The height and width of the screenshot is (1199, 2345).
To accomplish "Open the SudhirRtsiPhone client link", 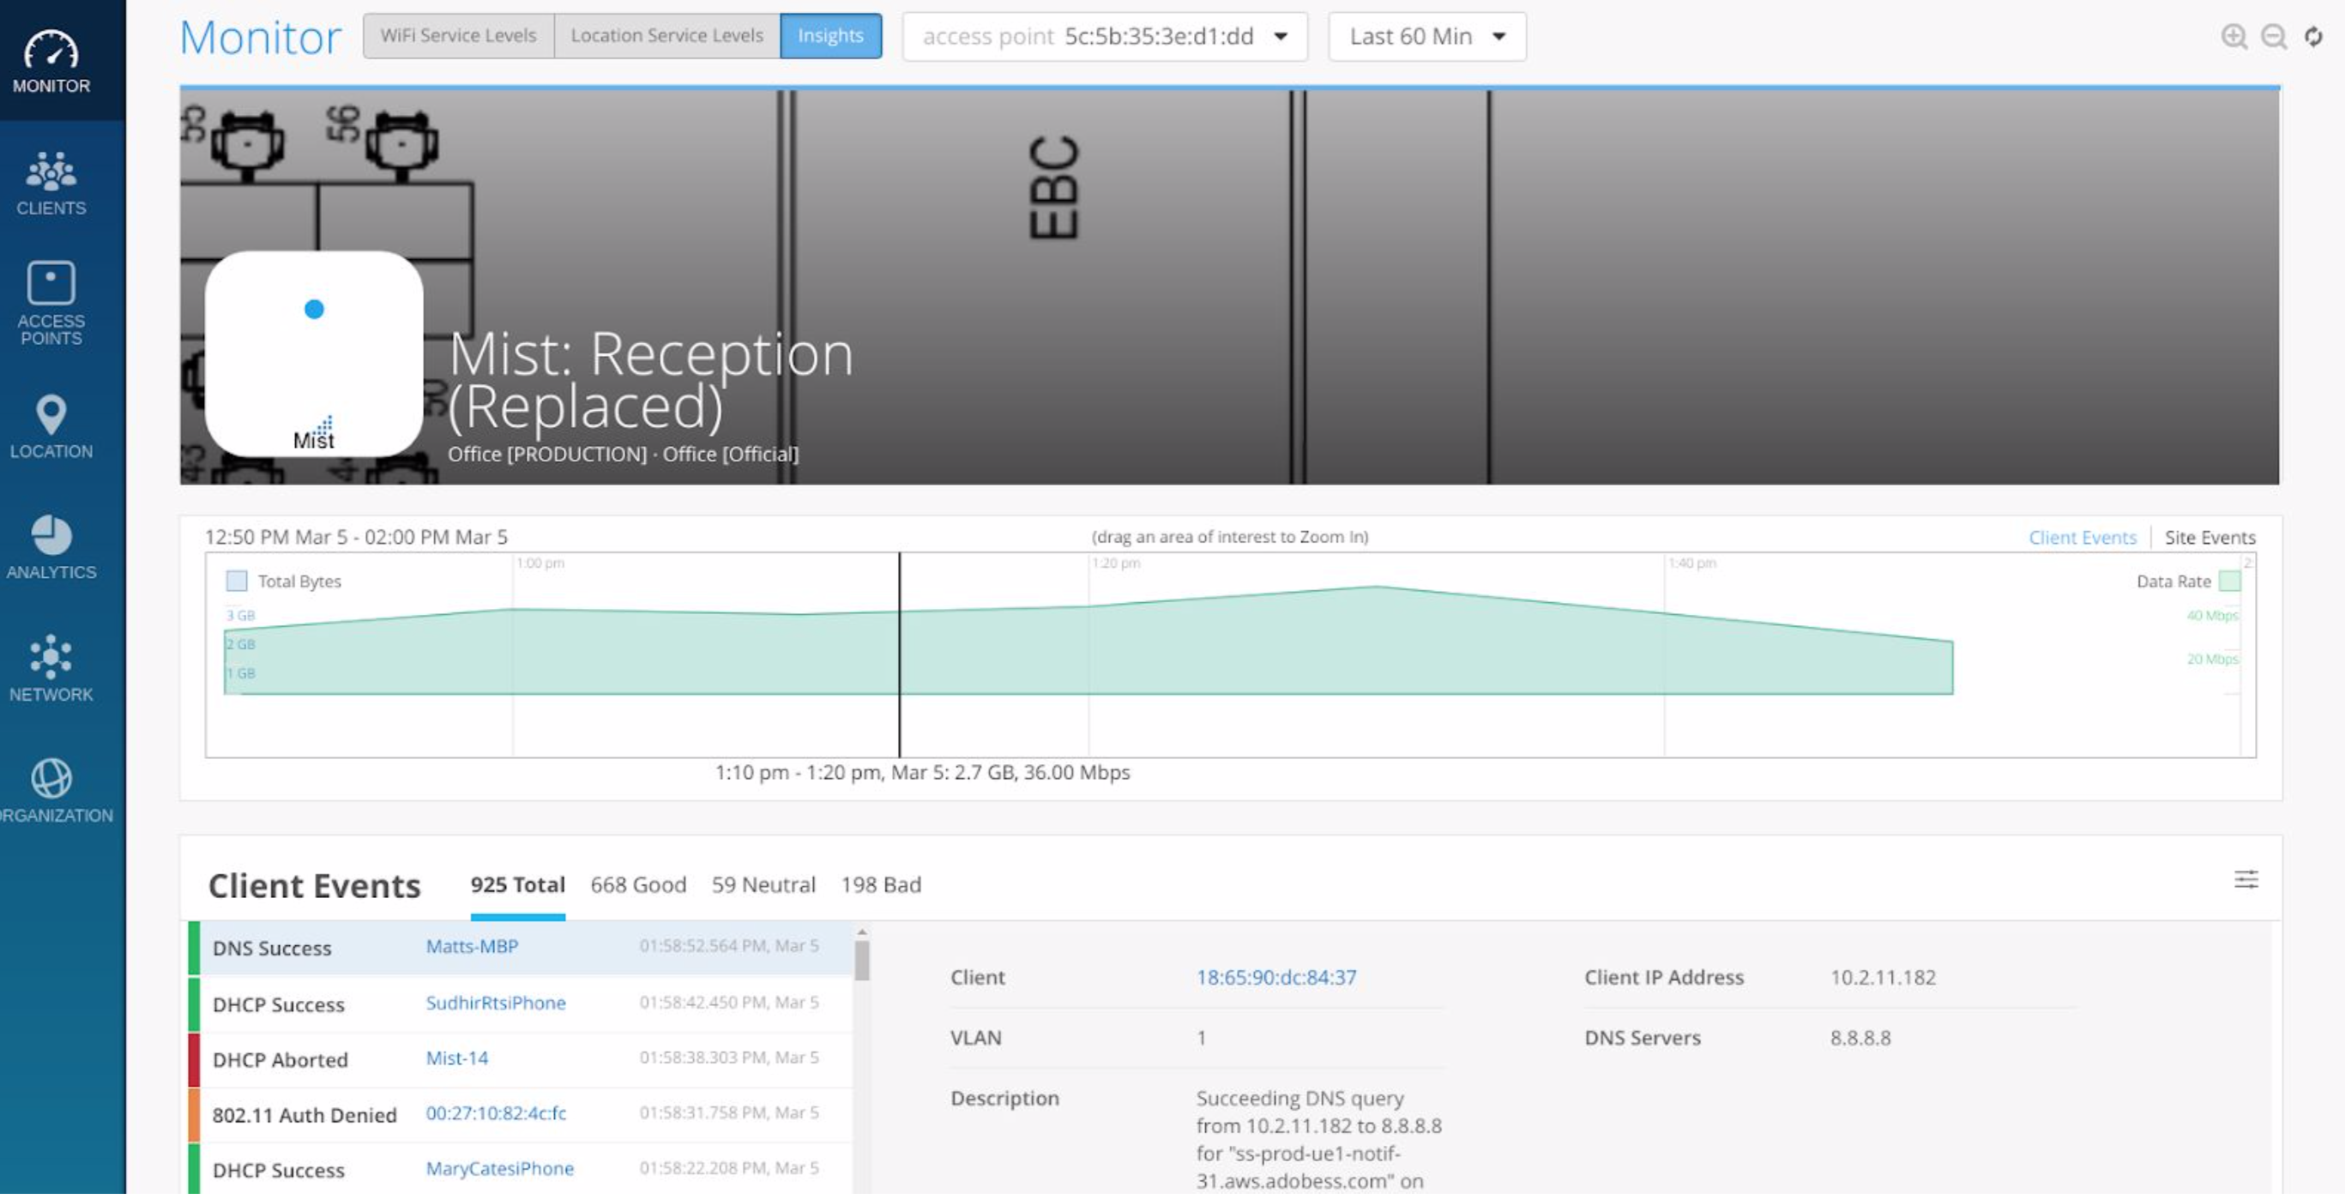I will pyautogui.click(x=495, y=1003).
